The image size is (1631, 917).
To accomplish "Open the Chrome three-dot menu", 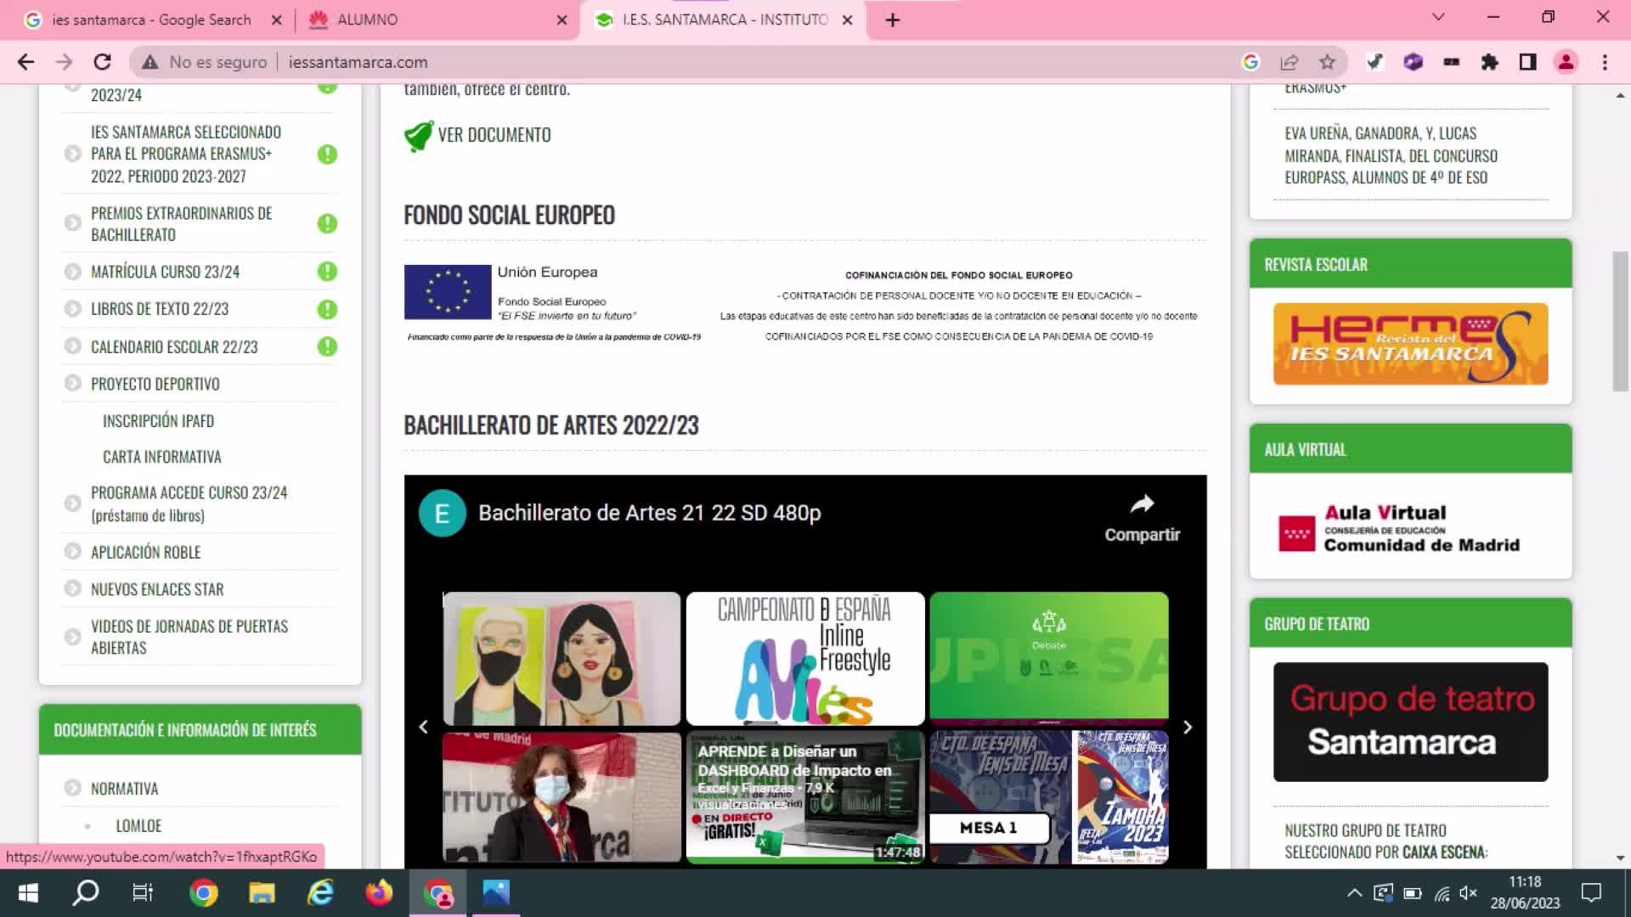I will point(1605,62).
